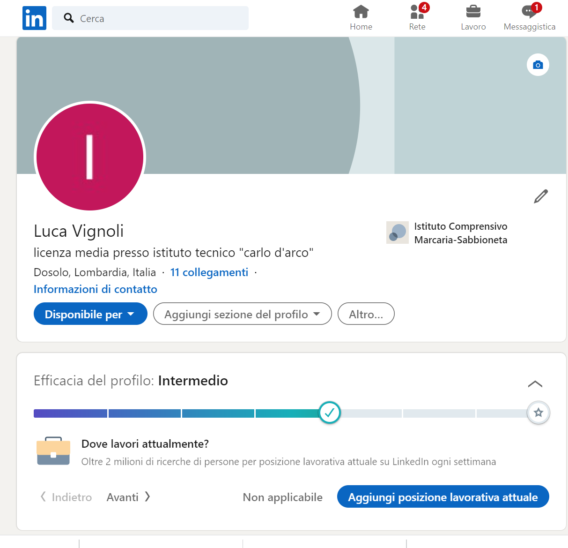The image size is (568, 548).
Task: Click the pencil edit profile icon
Action: coord(541,196)
